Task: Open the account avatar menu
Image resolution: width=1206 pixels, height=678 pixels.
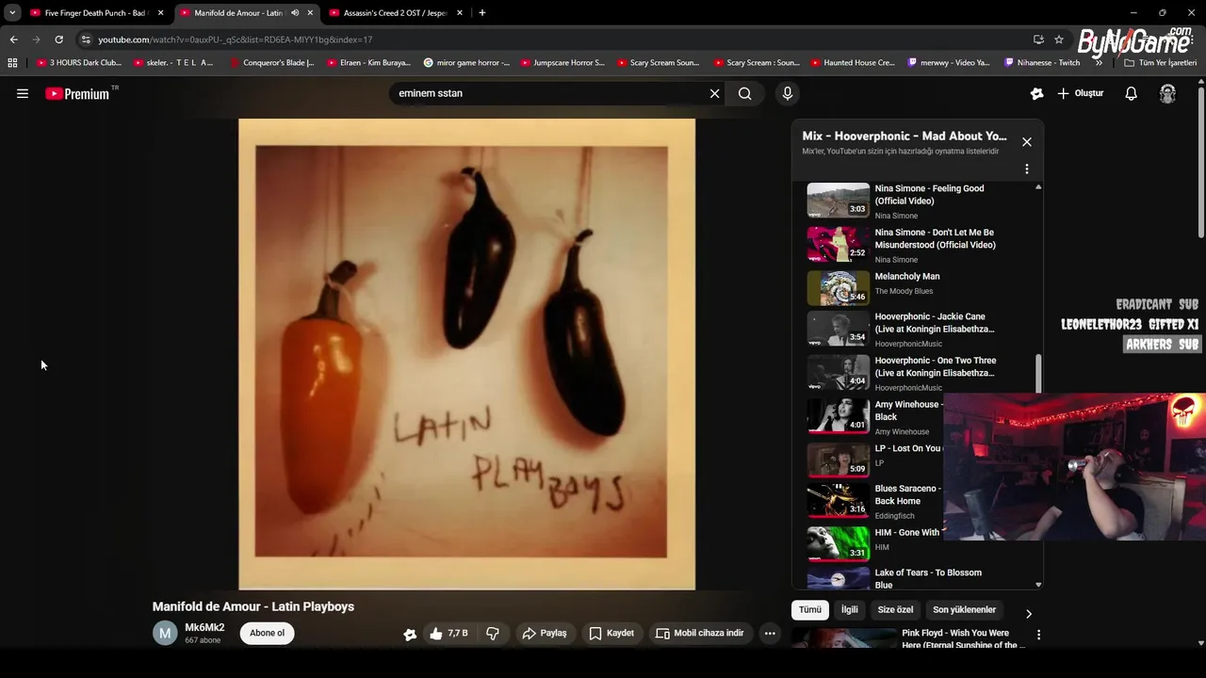Action: 1167,93
